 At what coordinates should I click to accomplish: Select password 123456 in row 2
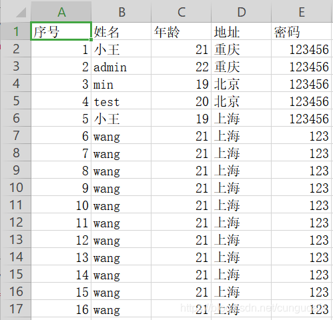(302, 49)
